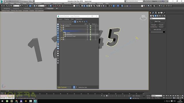
Task: Open the Modifiers menu
Action: click(x=38, y=3)
